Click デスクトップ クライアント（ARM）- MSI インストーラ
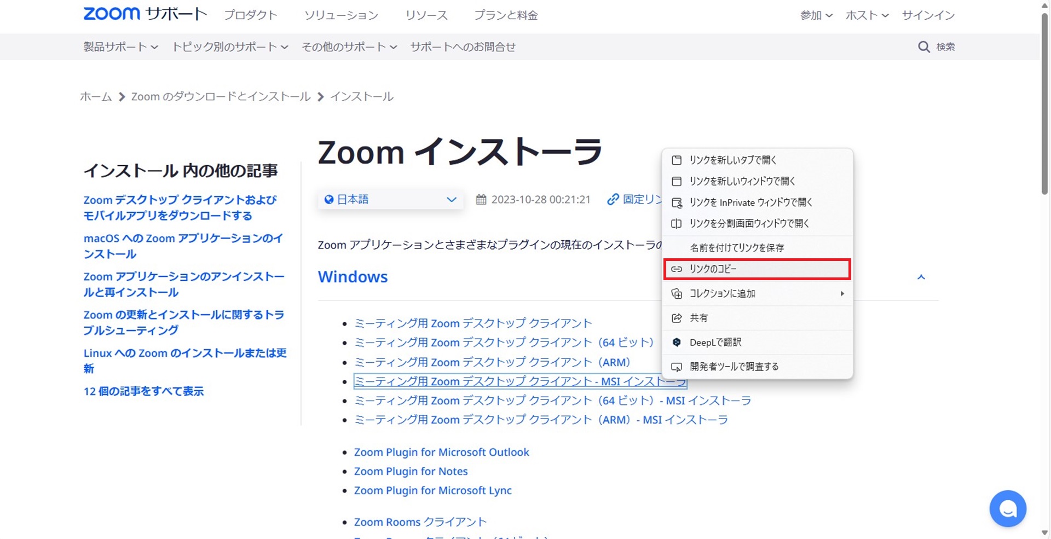 click(541, 420)
